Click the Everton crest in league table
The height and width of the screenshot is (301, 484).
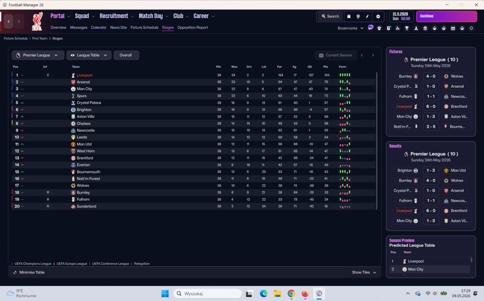point(73,165)
